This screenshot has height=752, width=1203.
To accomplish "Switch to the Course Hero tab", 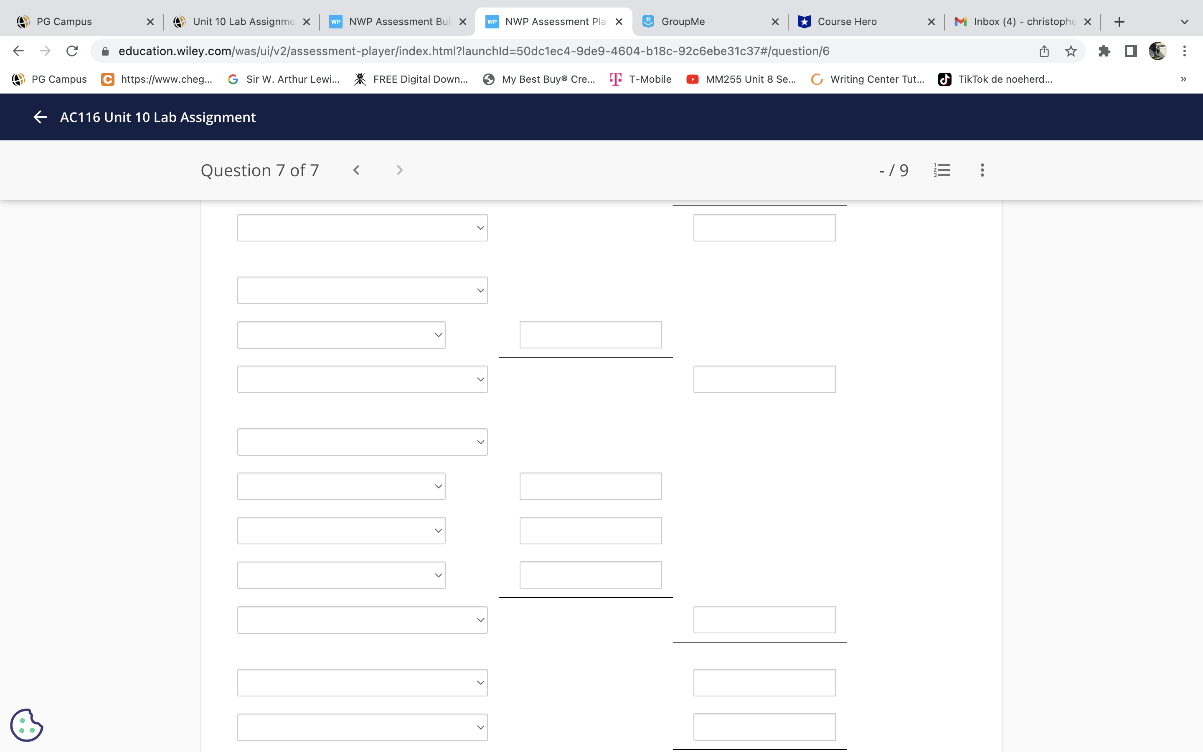I will click(x=847, y=21).
